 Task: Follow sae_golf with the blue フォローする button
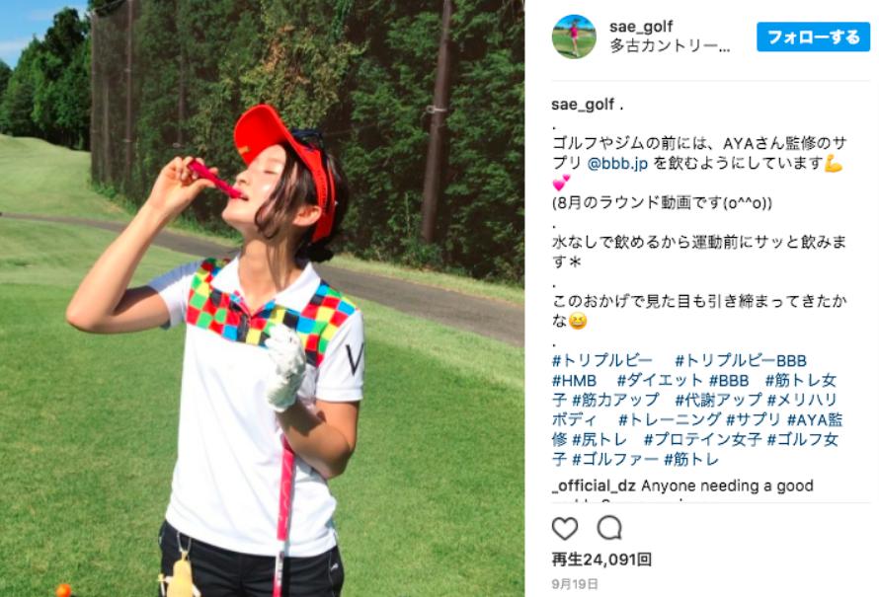[x=813, y=37]
